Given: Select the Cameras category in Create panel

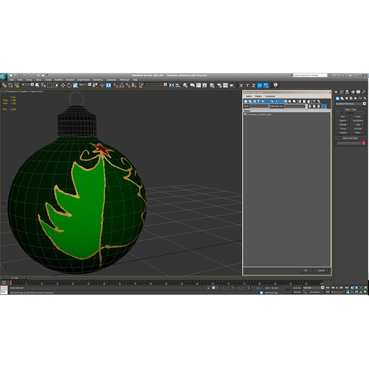Looking at the screenshot, I should click(x=351, y=98).
